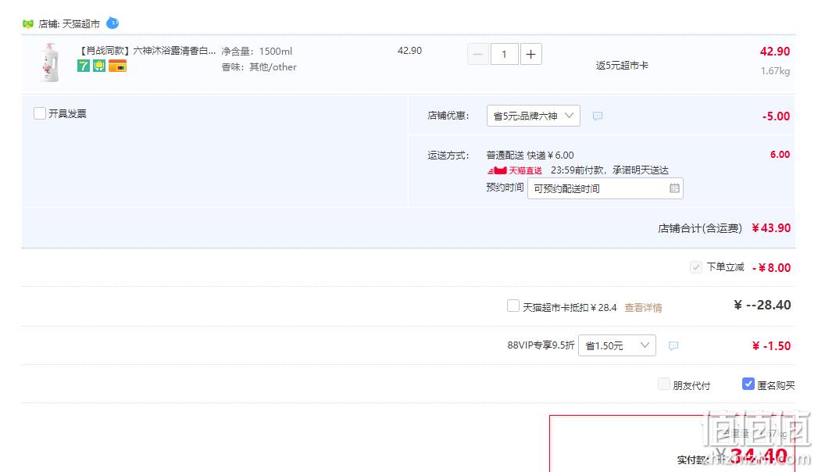Open the calendar icon in the 预约时间 field

coord(674,188)
